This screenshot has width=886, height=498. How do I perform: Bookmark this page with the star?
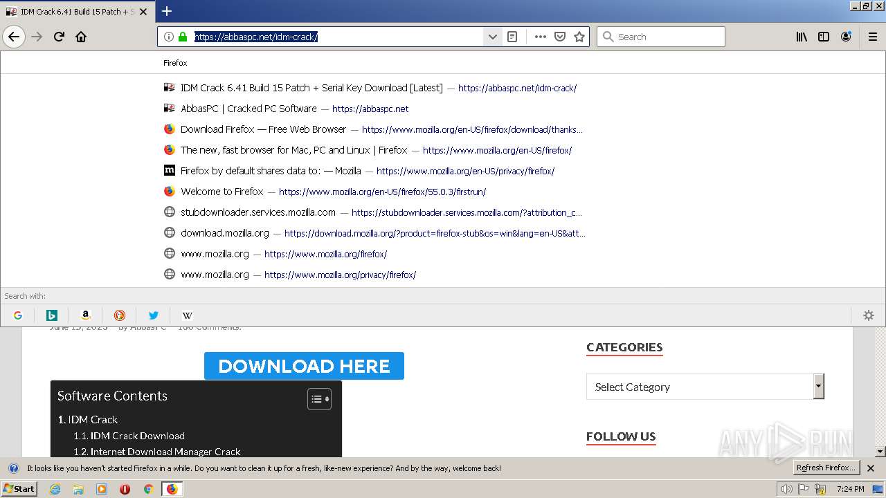(x=579, y=37)
